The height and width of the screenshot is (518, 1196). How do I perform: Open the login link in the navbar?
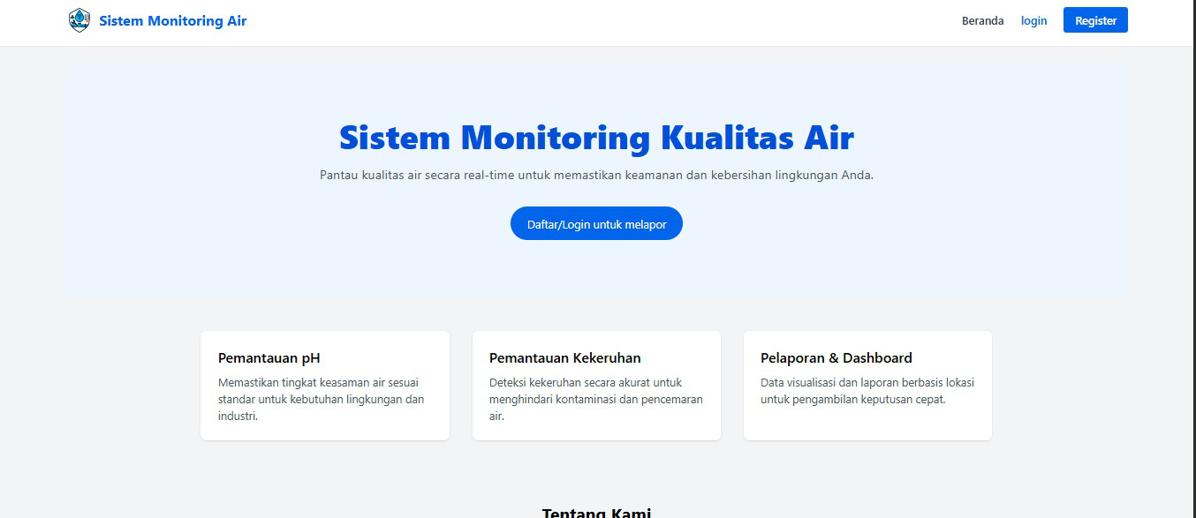click(1033, 20)
